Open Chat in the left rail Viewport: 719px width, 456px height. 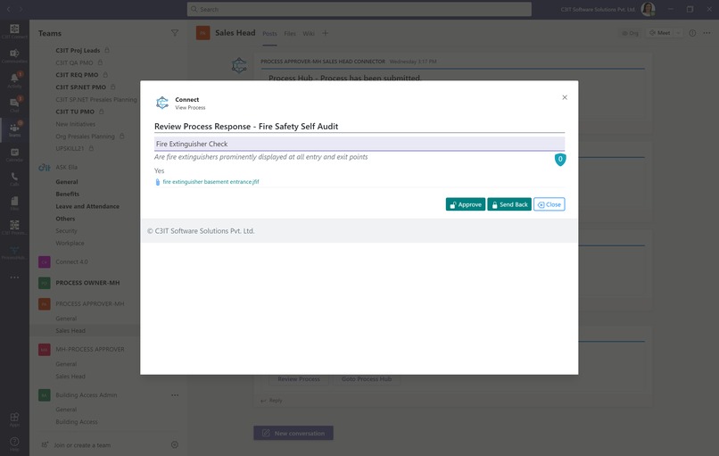[x=14, y=104]
